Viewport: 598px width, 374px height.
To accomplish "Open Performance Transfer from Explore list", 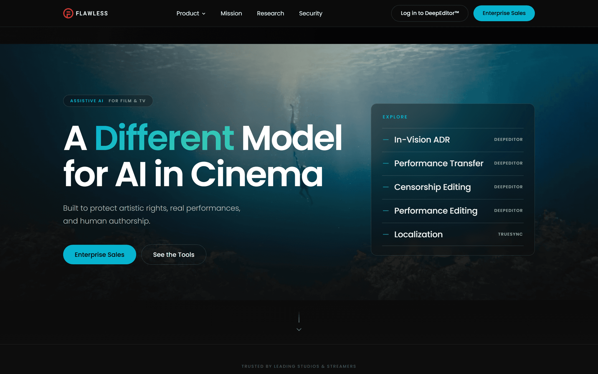I will [453, 164].
